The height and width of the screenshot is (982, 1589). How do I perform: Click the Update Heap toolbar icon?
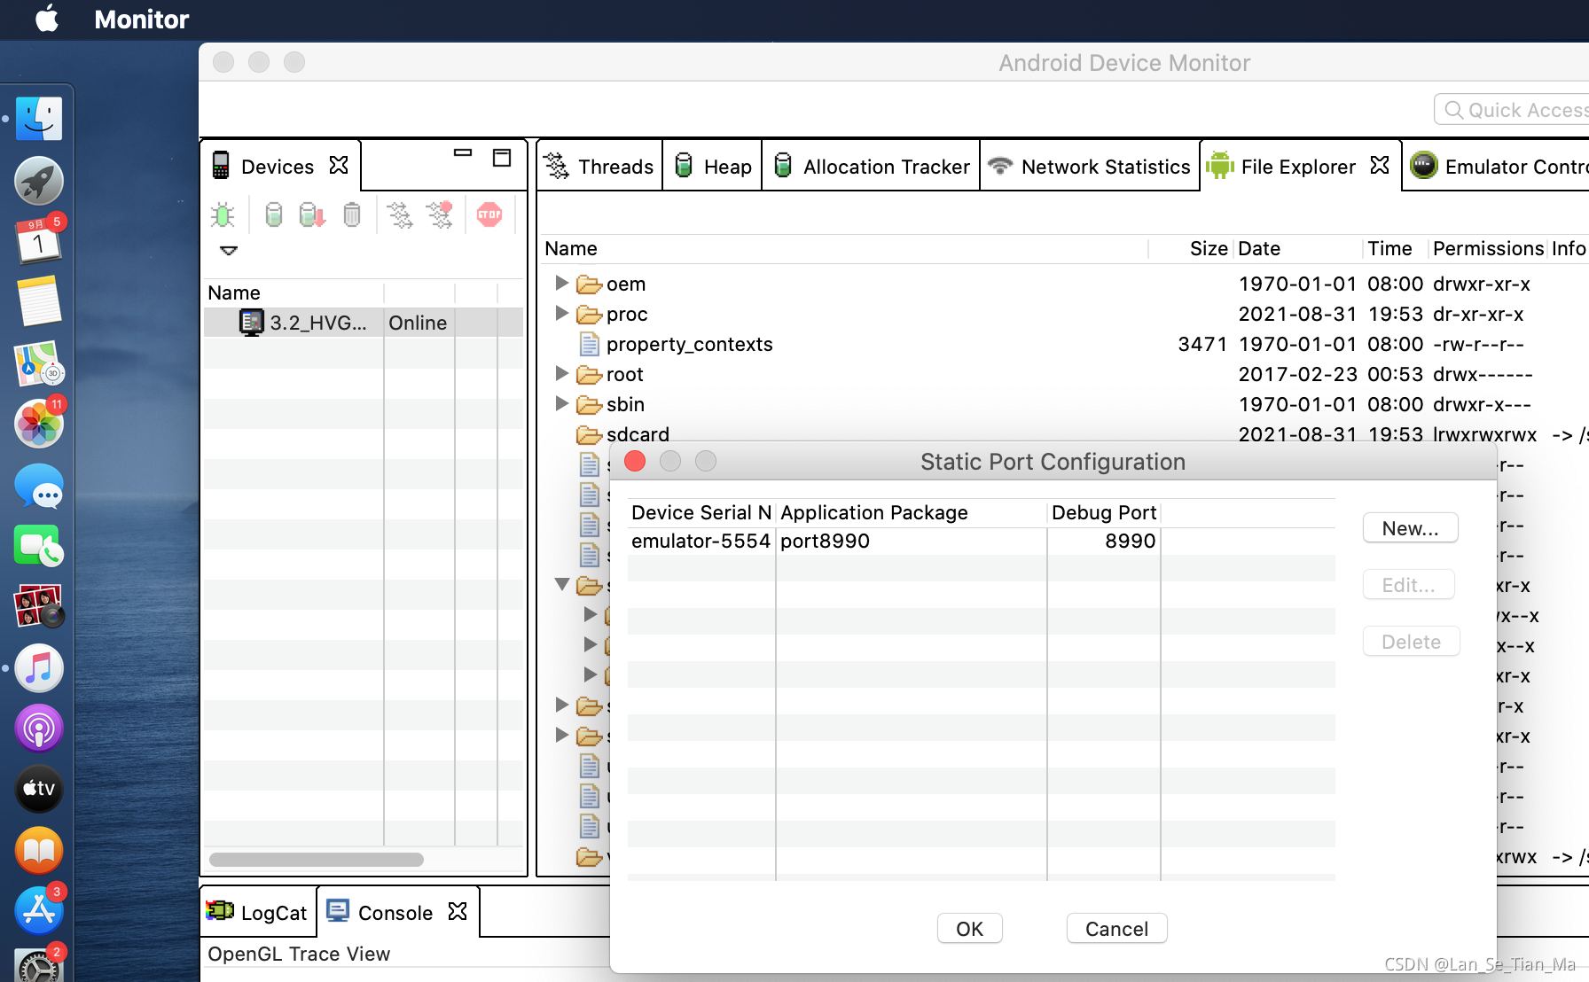[x=274, y=214]
